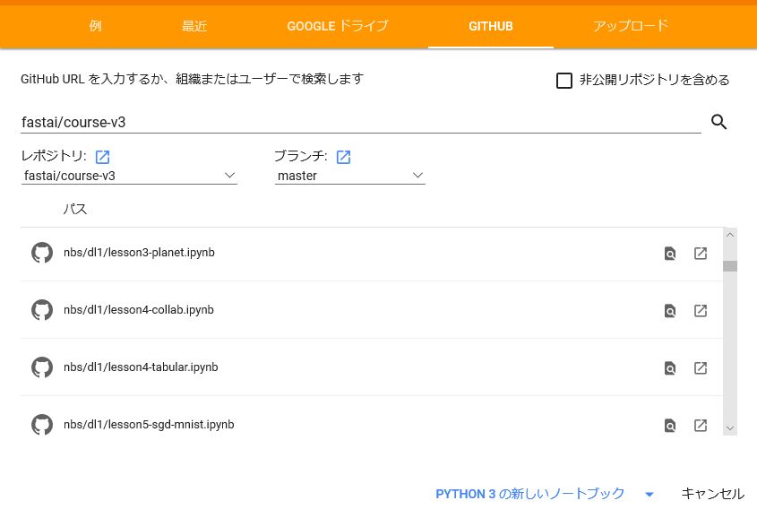The height and width of the screenshot is (518, 757).
Task: Preview lesson5-sgd-mnist.ipynb with file search icon
Action: tap(670, 426)
